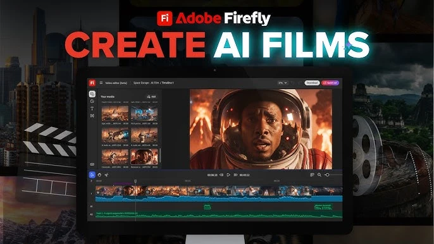Click the keyboard icon at the sidebar bottom

pos(92,164)
